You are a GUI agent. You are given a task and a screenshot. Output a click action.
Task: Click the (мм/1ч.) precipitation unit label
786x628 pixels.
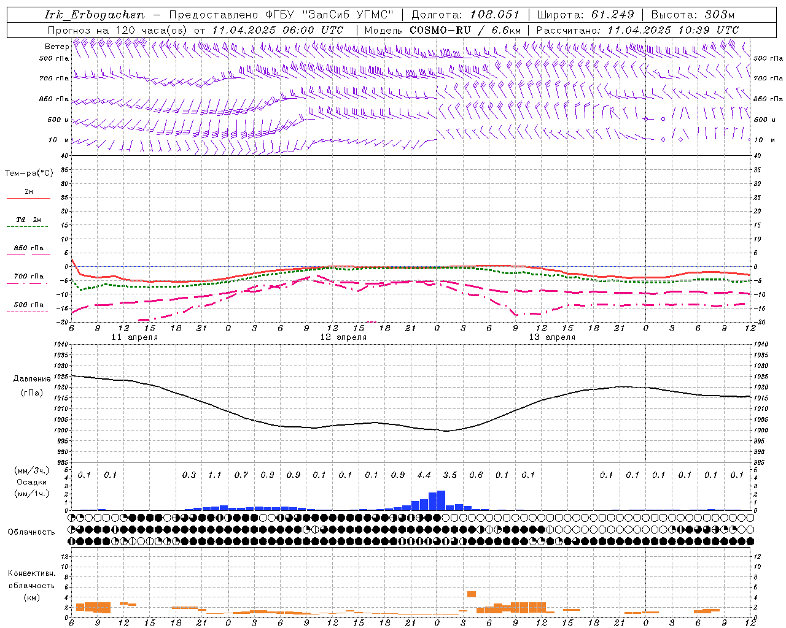31,494
